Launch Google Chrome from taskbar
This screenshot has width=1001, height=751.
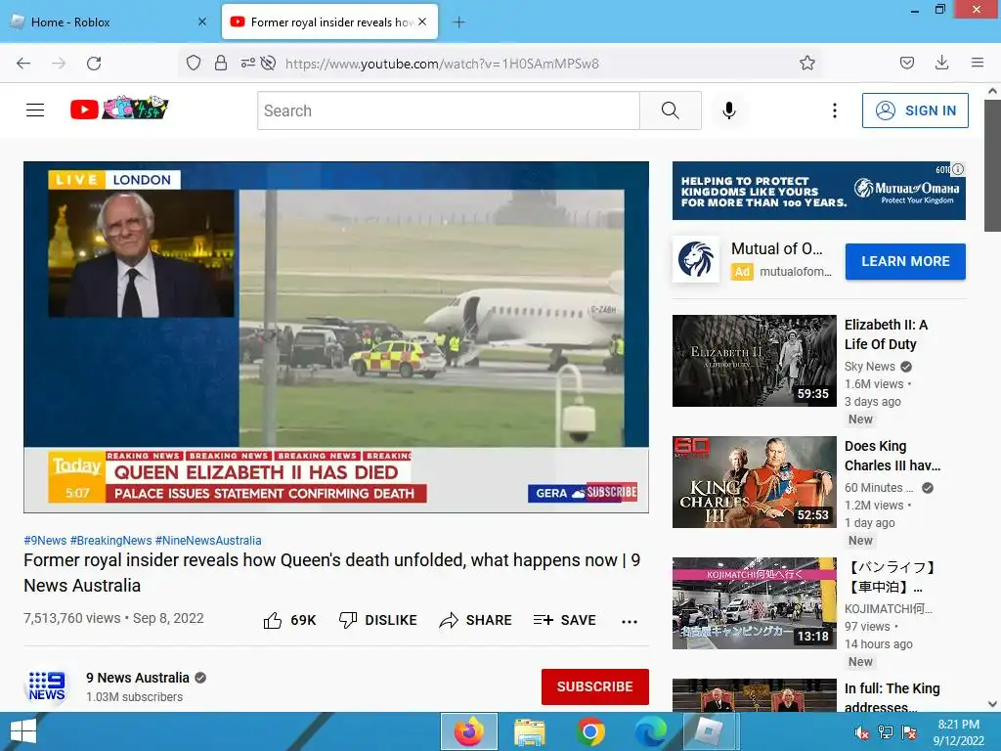point(590,731)
